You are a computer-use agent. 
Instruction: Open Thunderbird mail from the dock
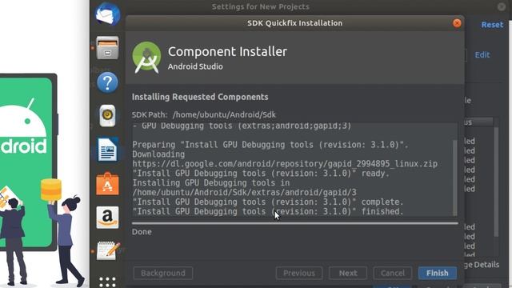[107, 14]
